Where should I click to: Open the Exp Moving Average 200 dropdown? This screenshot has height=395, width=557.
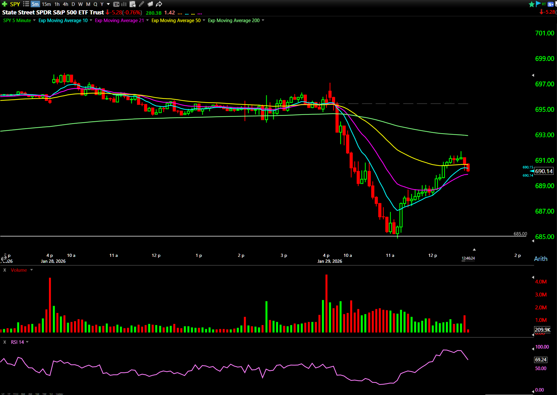tap(263, 20)
